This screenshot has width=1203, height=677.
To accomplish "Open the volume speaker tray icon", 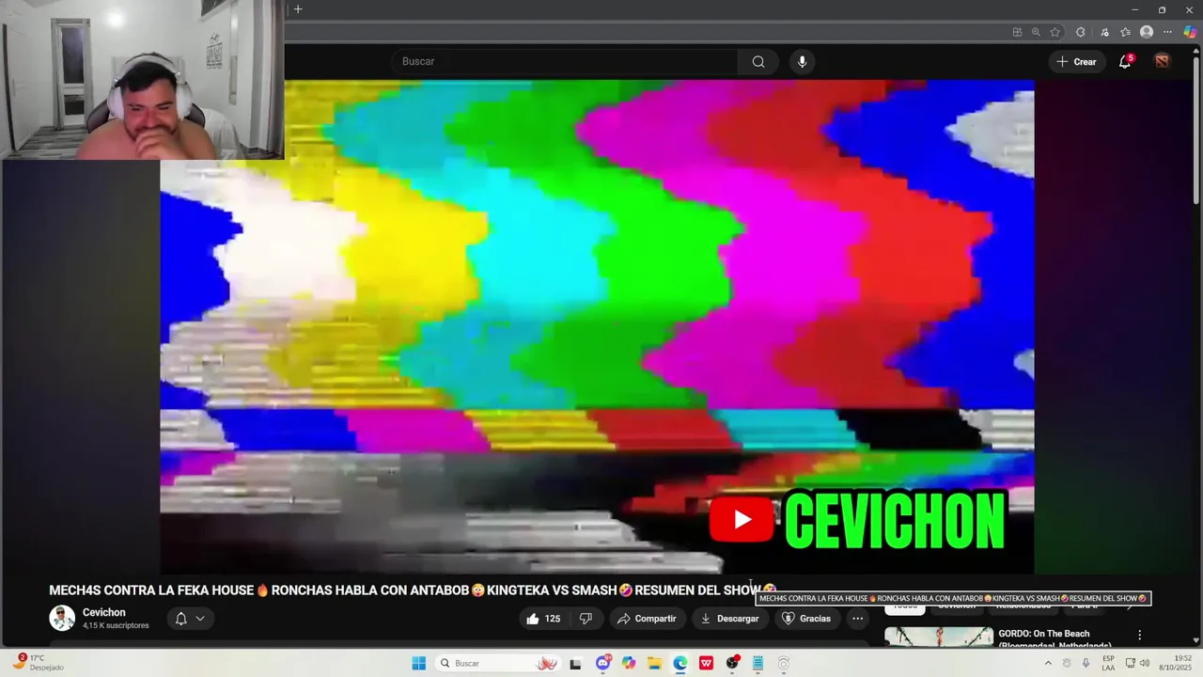I will [x=1145, y=663].
